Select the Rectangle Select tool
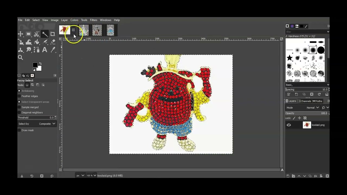This screenshot has height=195, width=347. (x=28, y=34)
